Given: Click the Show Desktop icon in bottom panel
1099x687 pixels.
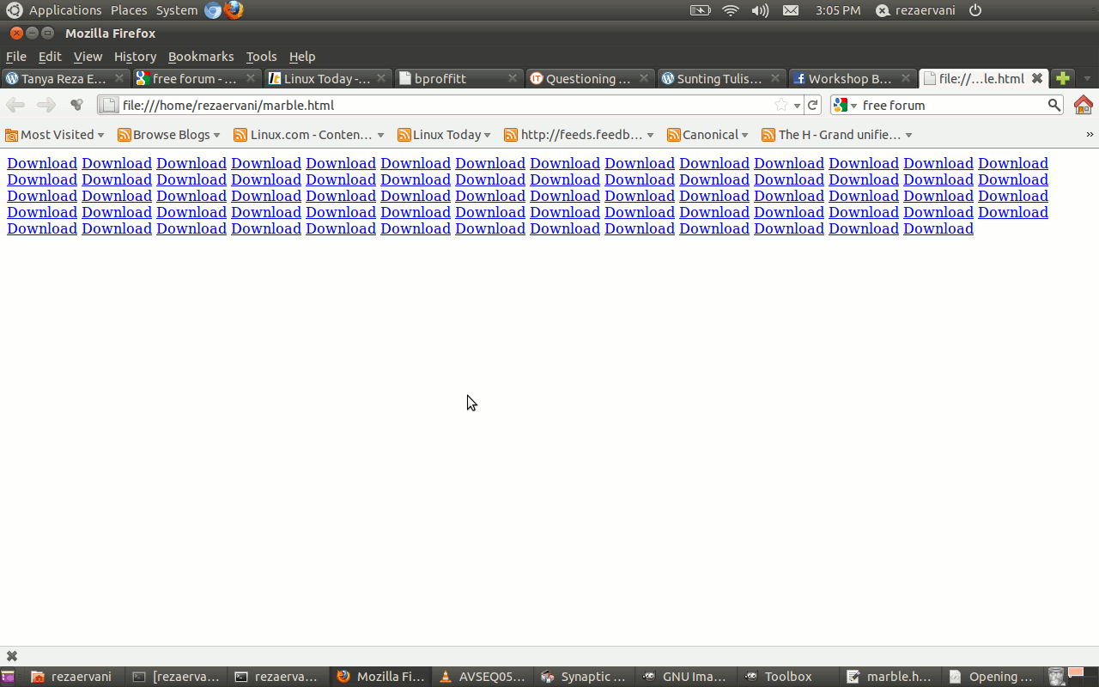Looking at the screenshot, I should pyautogui.click(x=7, y=677).
